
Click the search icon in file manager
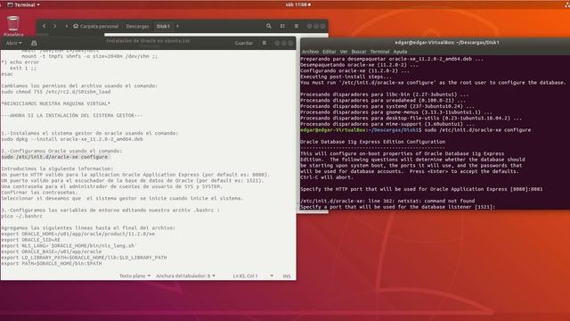(269, 26)
